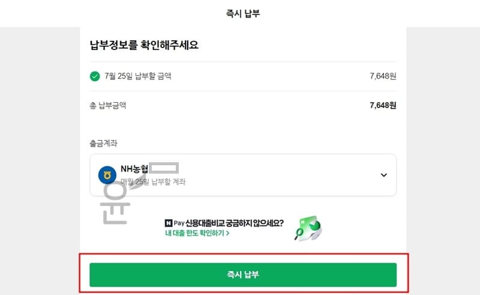The height and width of the screenshot is (295, 480).
Task: Click the 매월 25일 납부할 계좌 subtitle
Action: [154, 181]
